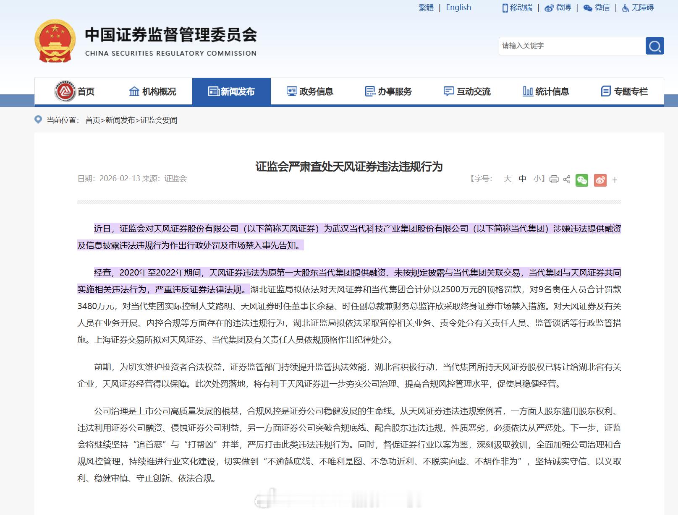Click the paragraph starting with 经查，2020年至2022年期间
Image resolution: width=678 pixels, height=515 pixels.
coord(349,306)
